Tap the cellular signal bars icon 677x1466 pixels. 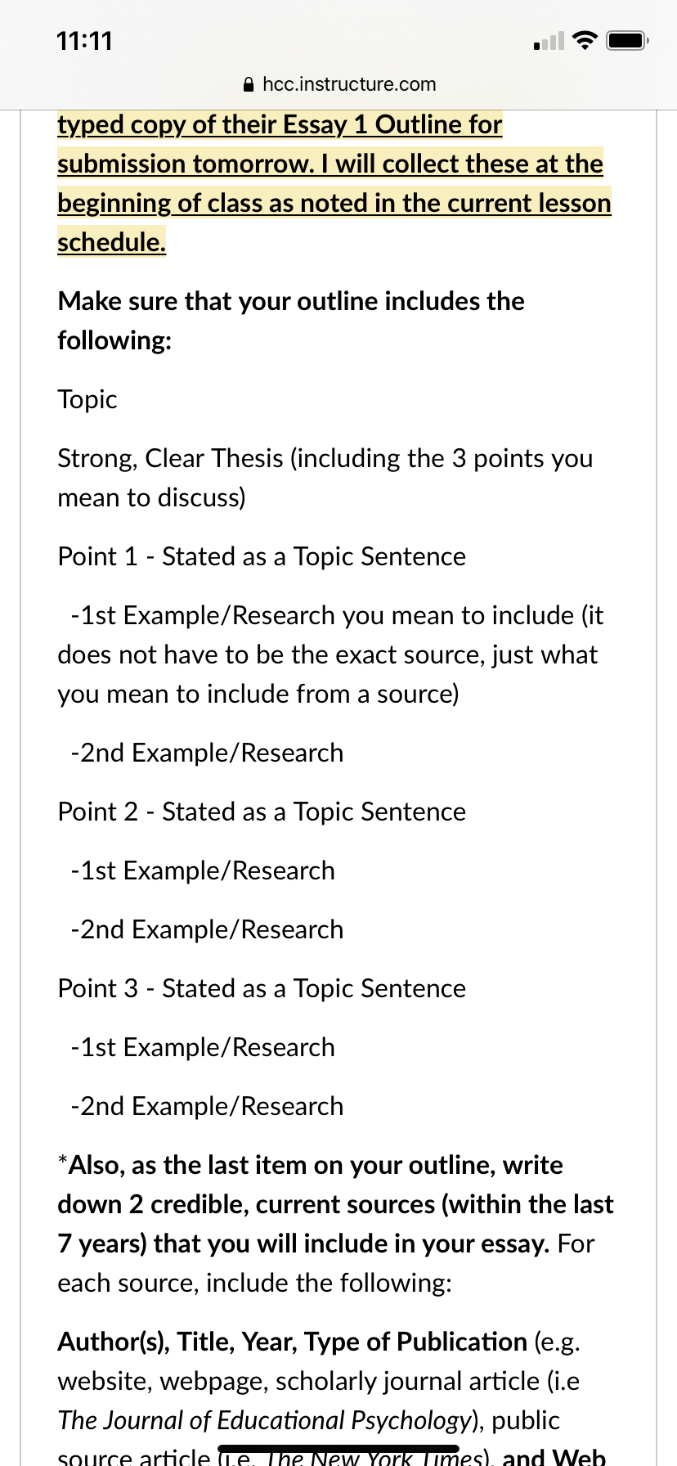coord(549,41)
